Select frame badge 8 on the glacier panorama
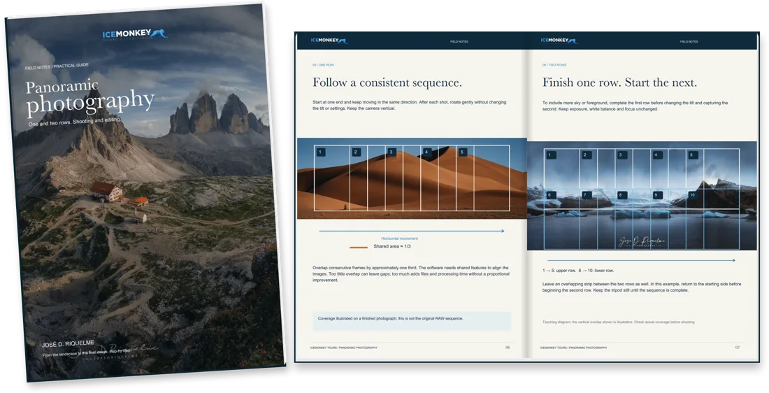 click(x=621, y=195)
